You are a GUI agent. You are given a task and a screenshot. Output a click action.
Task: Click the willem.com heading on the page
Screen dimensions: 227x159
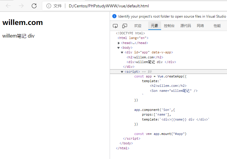pos(23,22)
